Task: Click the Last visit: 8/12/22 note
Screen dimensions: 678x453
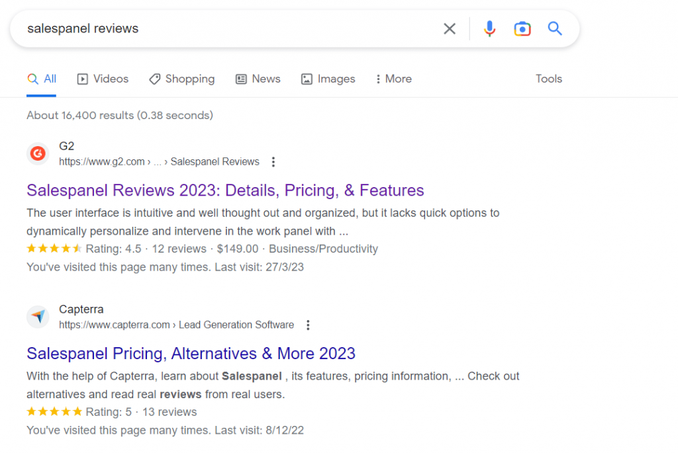Action: 259,431
